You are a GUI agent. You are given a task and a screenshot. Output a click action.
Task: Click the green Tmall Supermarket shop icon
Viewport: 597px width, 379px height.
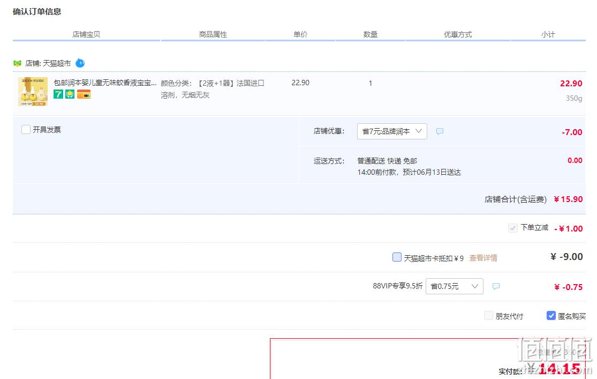tap(17, 63)
